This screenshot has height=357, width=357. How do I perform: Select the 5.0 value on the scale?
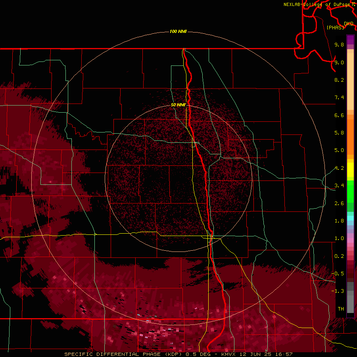[x=339, y=150]
